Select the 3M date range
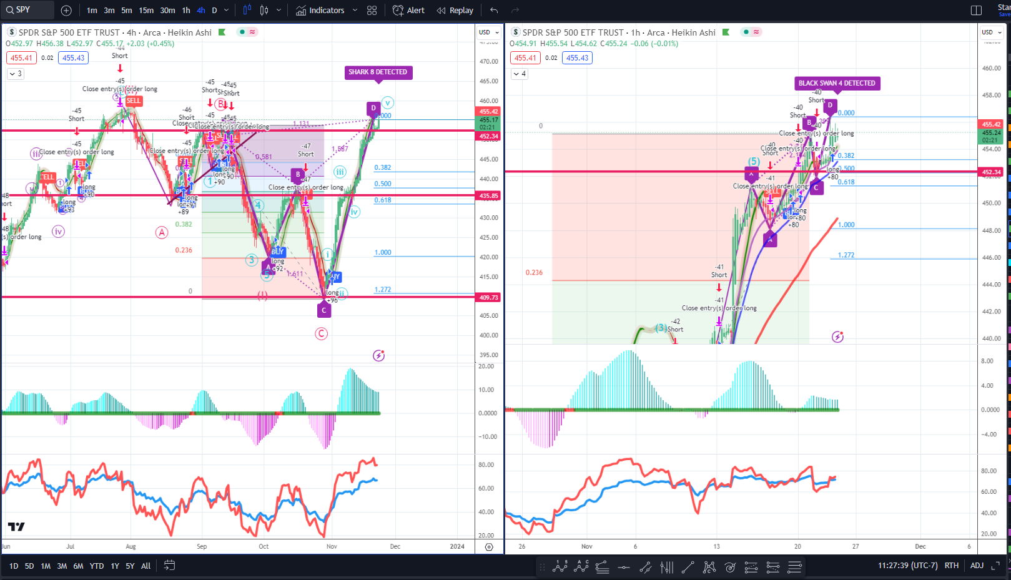The image size is (1011, 580). (62, 566)
